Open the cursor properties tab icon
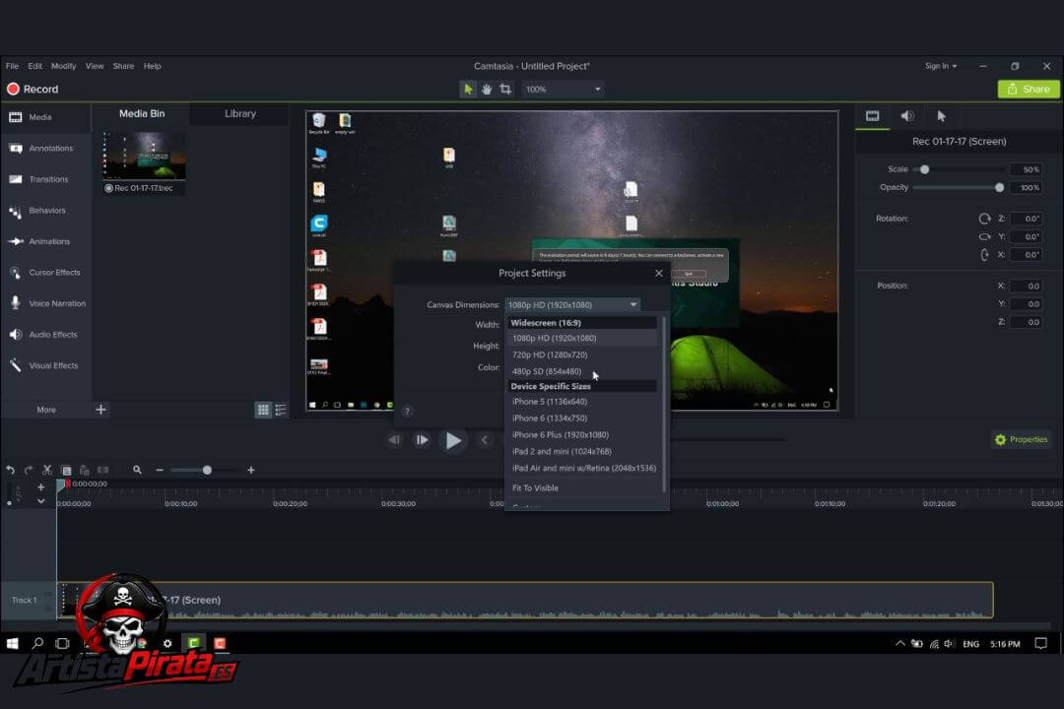 941,116
